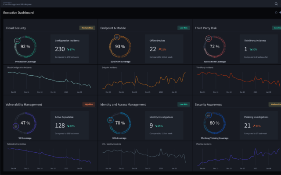Click the 92 % Protection Coverage gauge
Viewport: 281px width, 175px height.
pyautogui.click(x=25, y=47)
